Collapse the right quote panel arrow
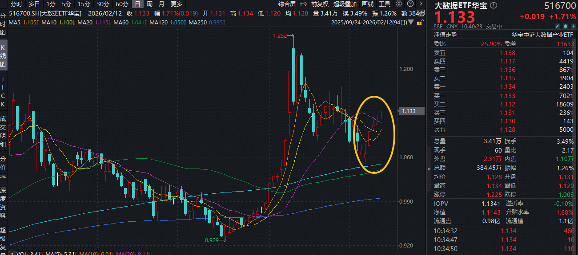Viewport: 578px width, 255px height. point(429,169)
